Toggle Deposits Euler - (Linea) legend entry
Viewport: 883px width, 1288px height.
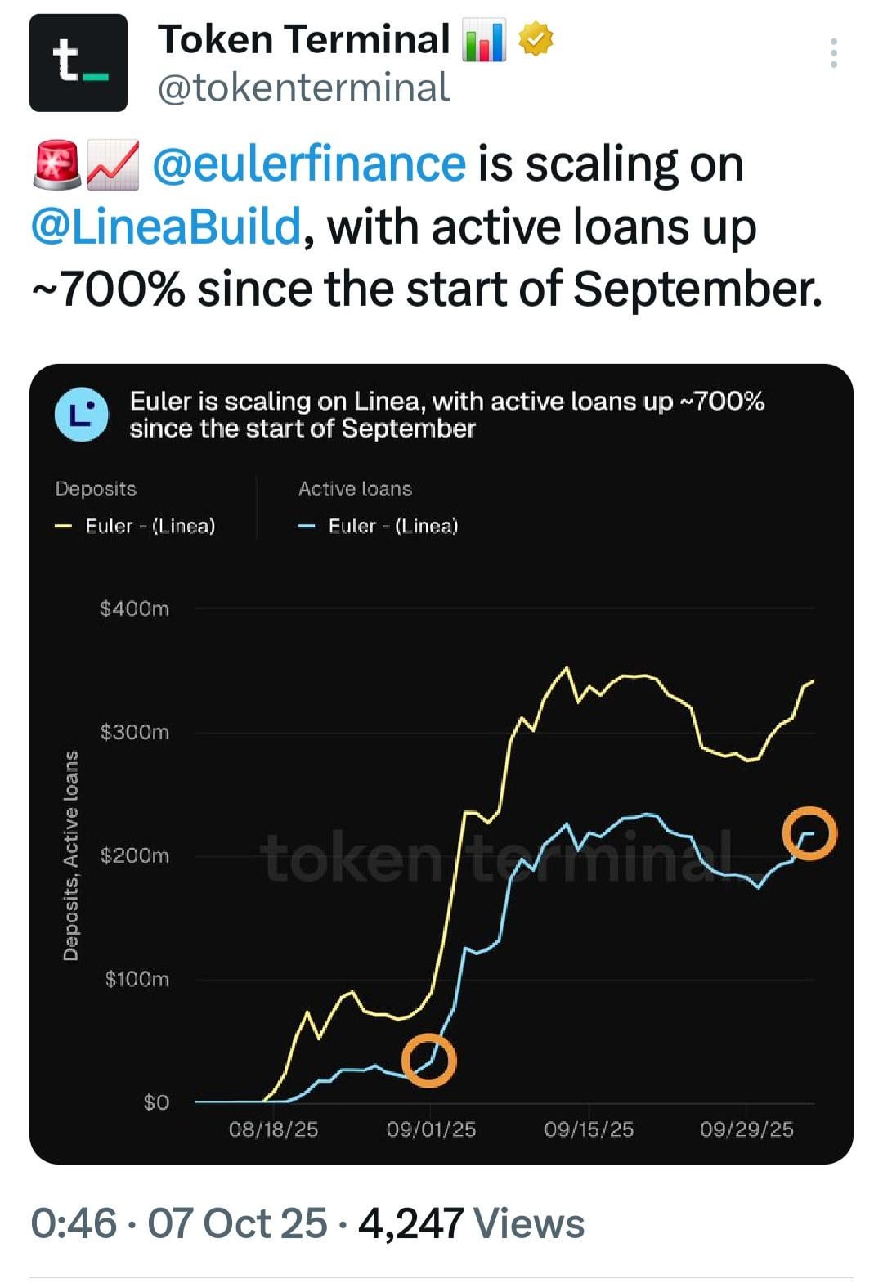pyautogui.click(x=150, y=526)
